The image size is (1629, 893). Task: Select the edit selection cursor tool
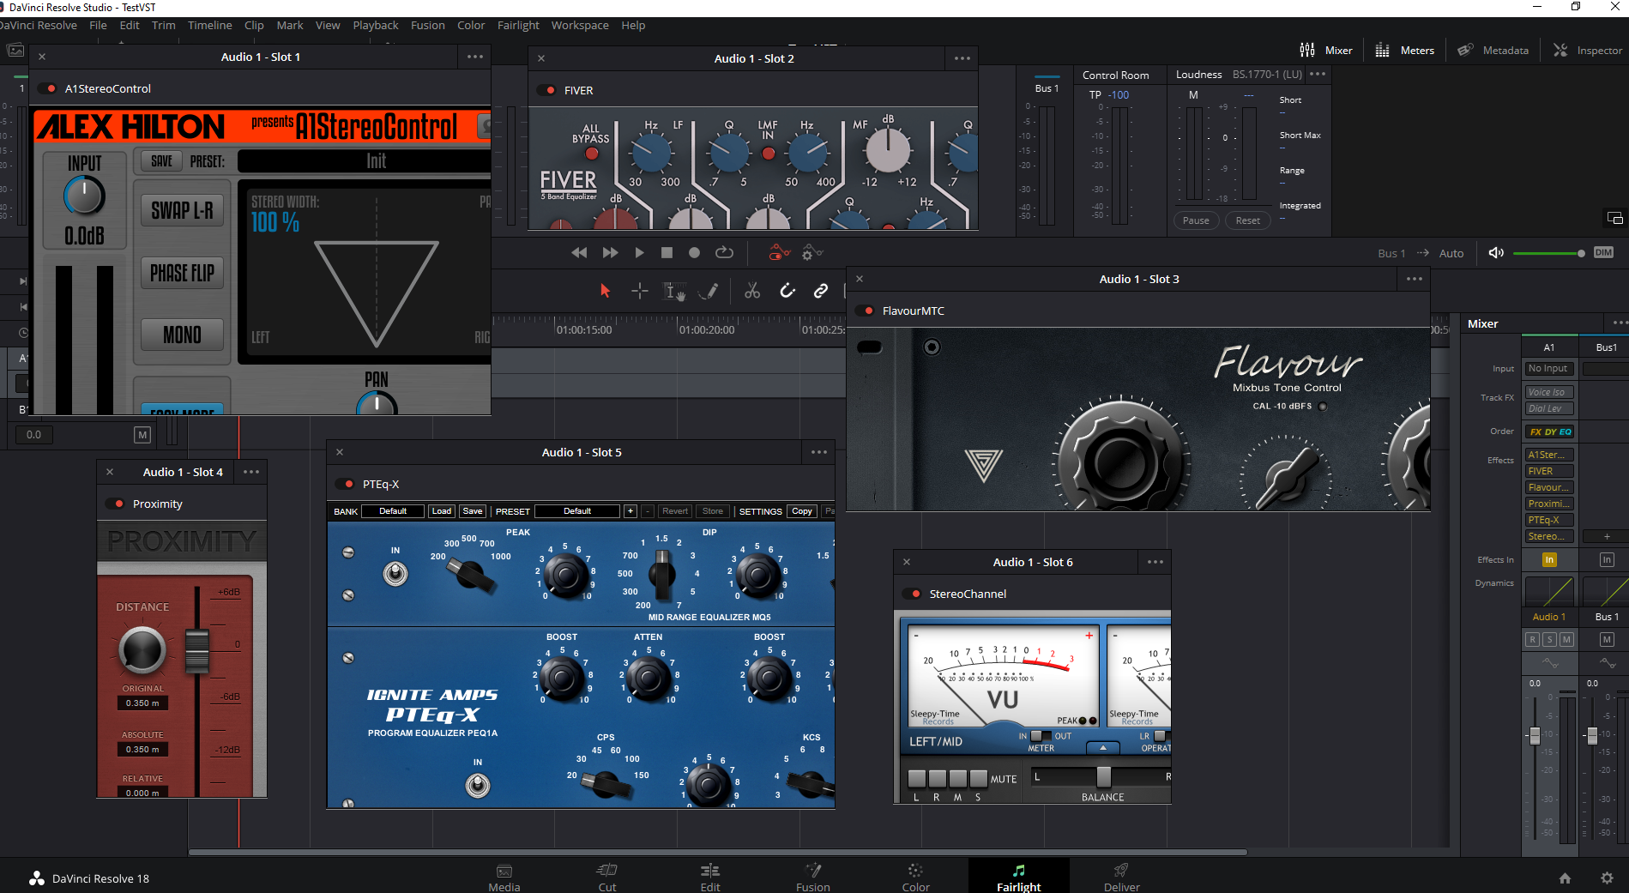[675, 292]
